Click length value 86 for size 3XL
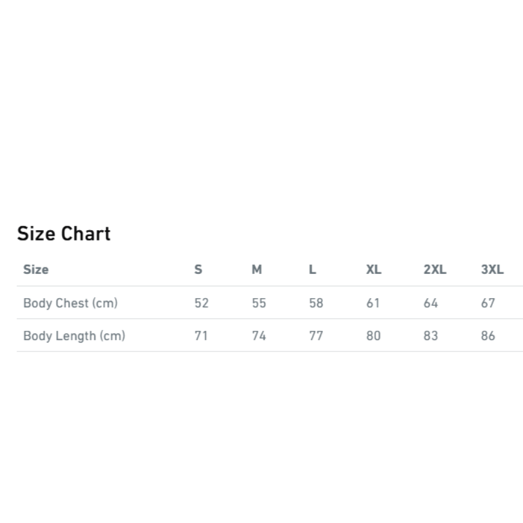Viewport: 523px width, 523px height. (x=488, y=336)
